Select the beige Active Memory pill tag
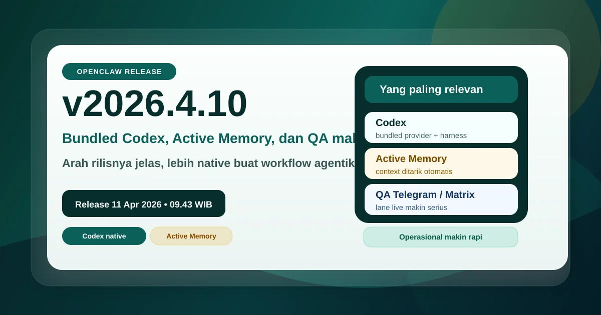 tap(191, 236)
